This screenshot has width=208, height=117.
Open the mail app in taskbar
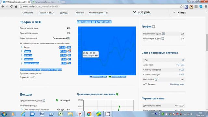32,114
